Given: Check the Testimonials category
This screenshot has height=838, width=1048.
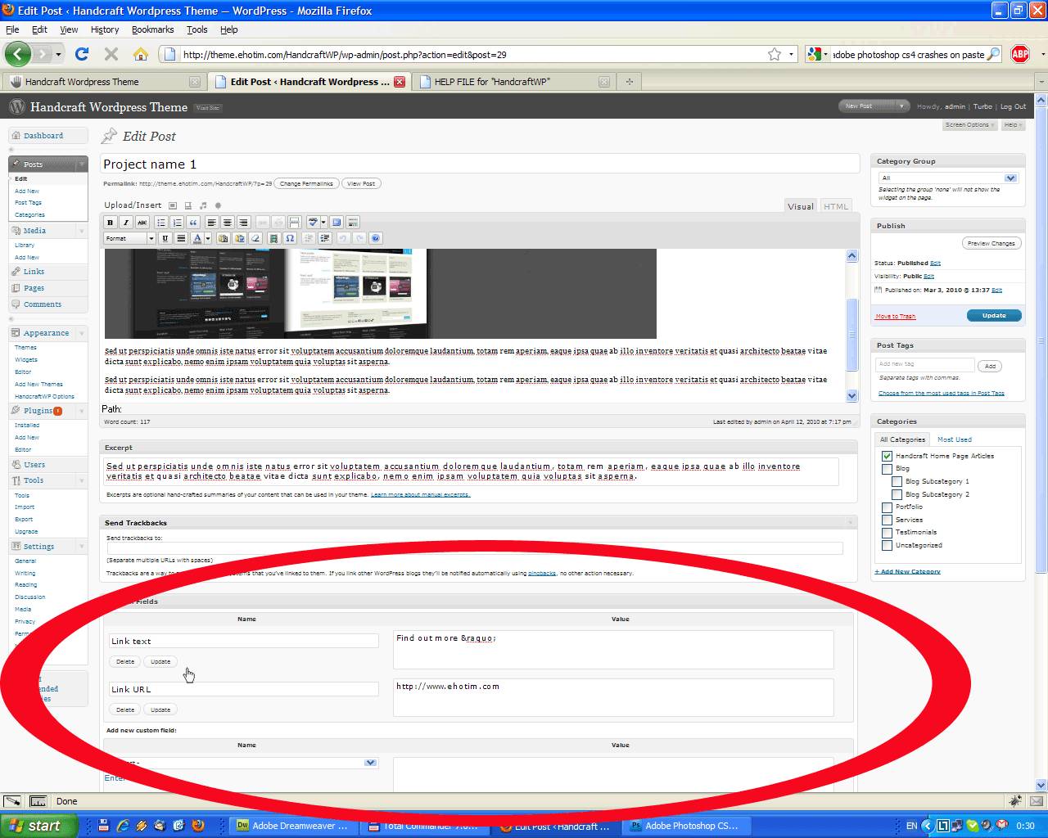Looking at the screenshot, I should click(x=887, y=533).
